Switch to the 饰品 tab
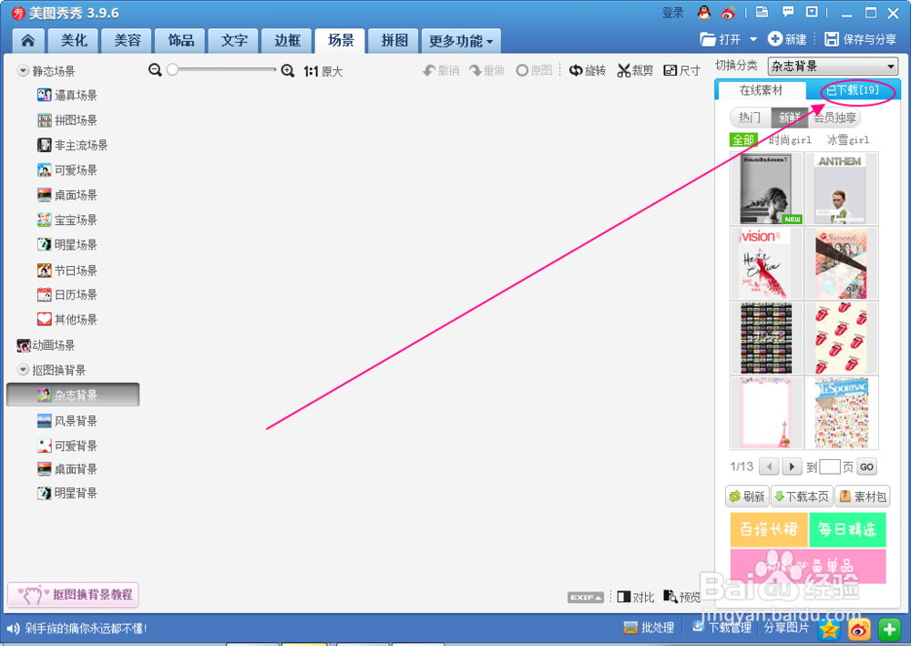 (180, 41)
